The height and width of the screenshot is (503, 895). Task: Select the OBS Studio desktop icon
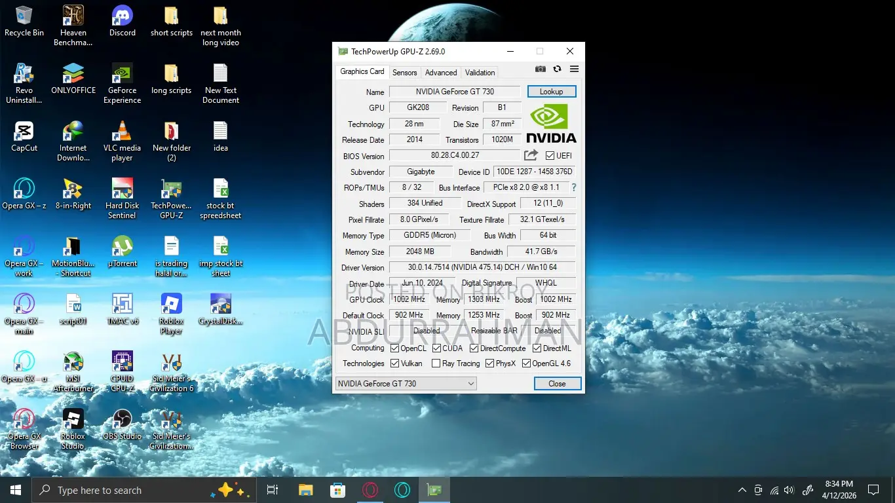(123, 424)
